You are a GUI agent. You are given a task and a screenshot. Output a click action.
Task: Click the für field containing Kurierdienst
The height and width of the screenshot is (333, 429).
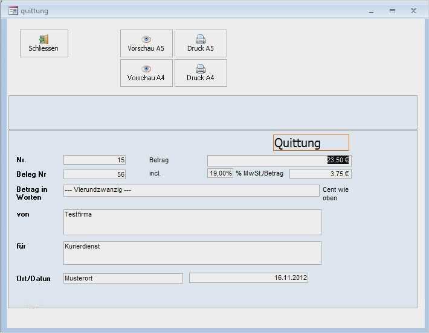tap(192, 253)
